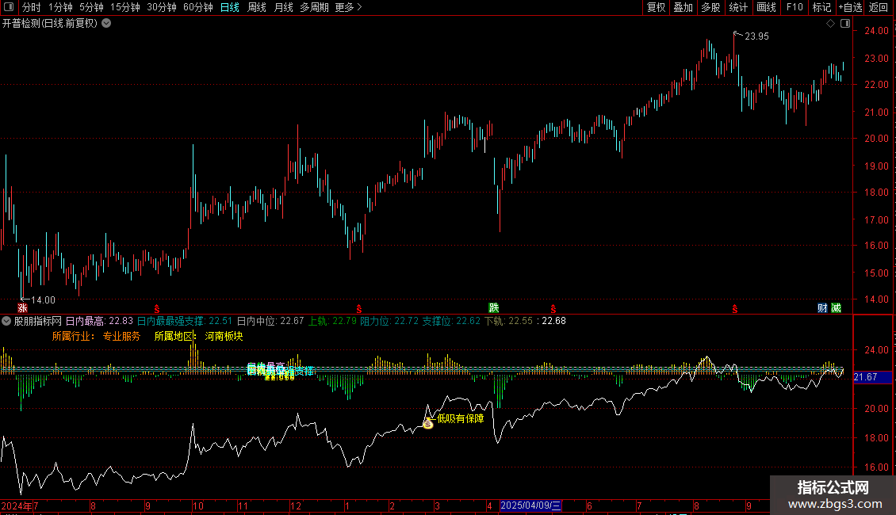Click the panel layout icon at top-left

[9, 7]
